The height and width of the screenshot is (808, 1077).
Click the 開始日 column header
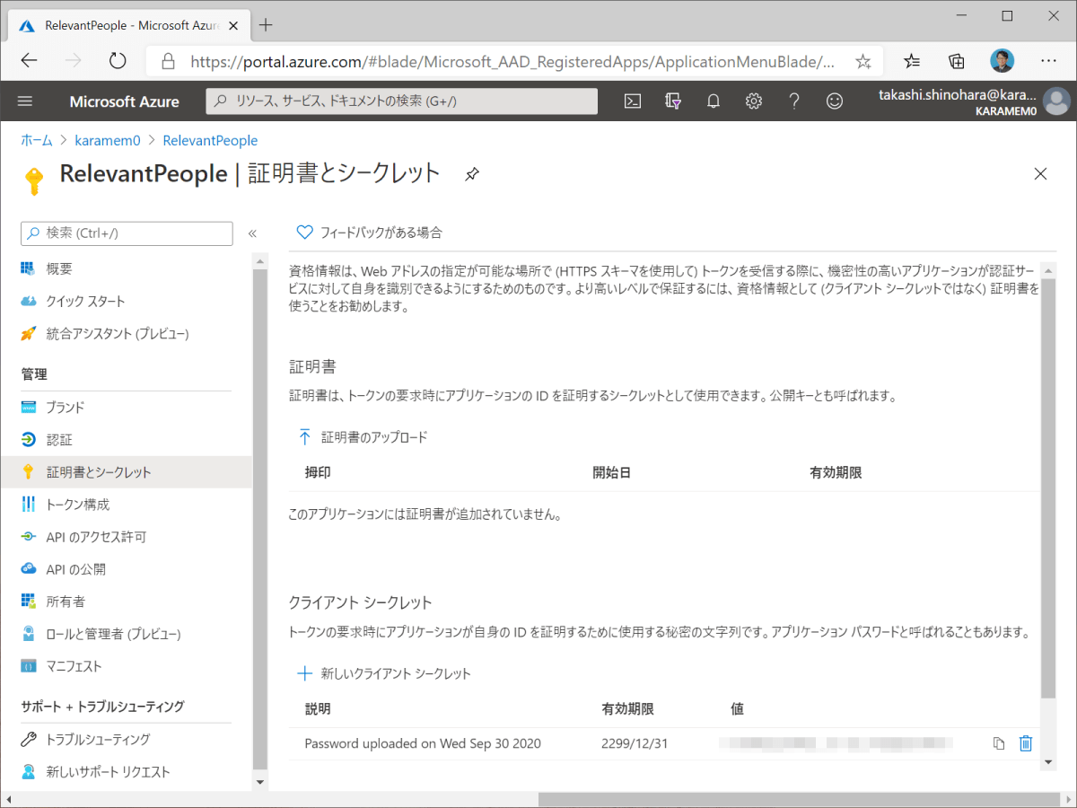pos(612,472)
